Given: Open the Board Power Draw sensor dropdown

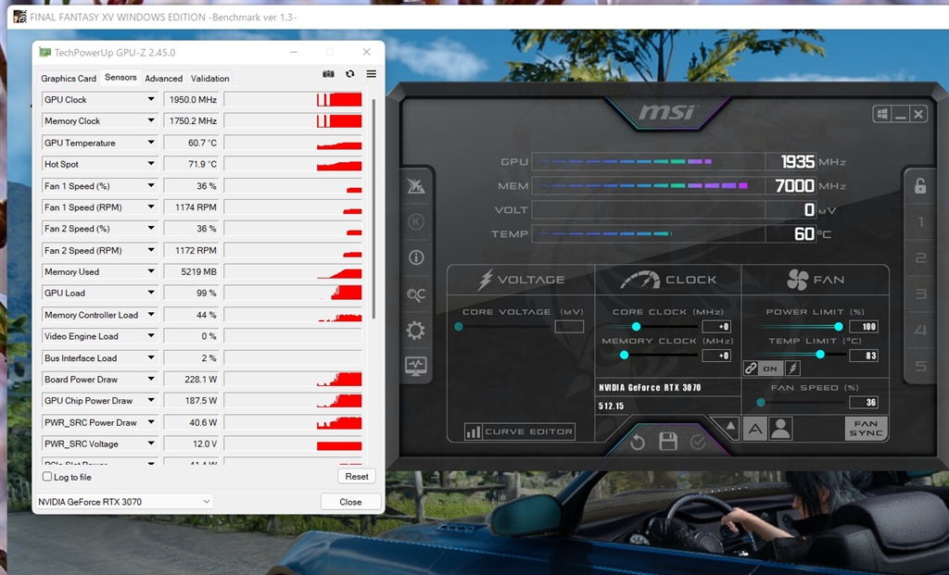Looking at the screenshot, I should point(151,379).
